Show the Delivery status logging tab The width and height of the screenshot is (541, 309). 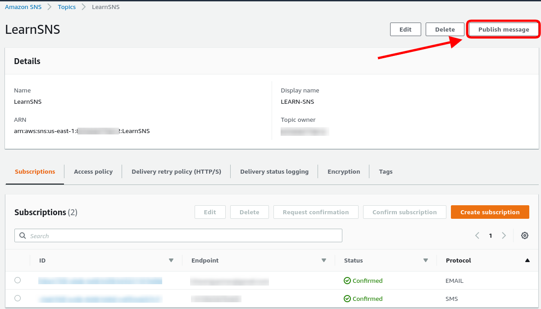tap(274, 171)
